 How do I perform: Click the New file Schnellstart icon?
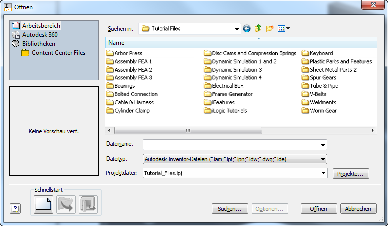(43, 204)
